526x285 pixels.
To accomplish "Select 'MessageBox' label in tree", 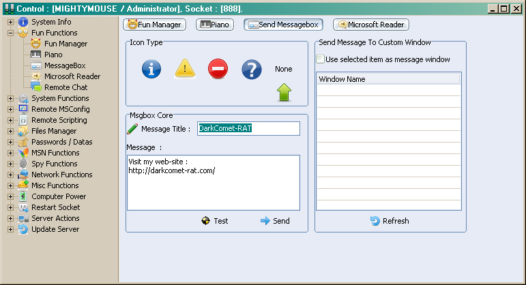I will tap(65, 65).
